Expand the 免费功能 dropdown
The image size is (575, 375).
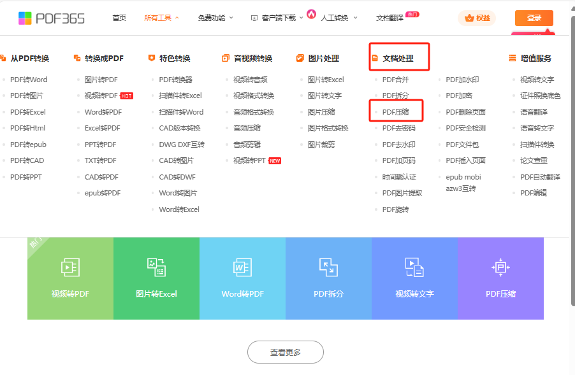tap(215, 18)
